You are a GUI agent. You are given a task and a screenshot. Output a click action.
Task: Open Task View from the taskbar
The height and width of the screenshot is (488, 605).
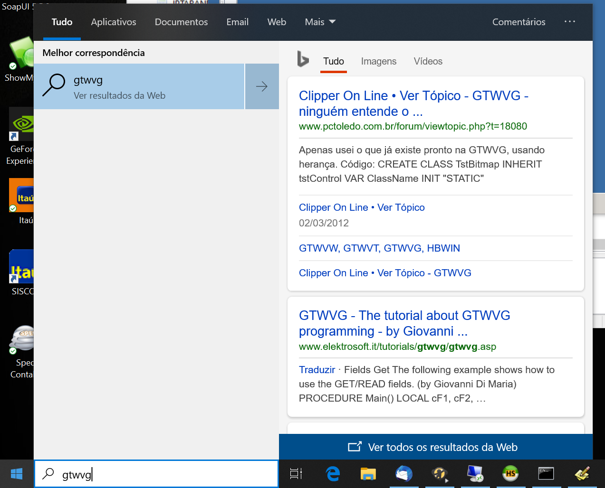click(296, 473)
